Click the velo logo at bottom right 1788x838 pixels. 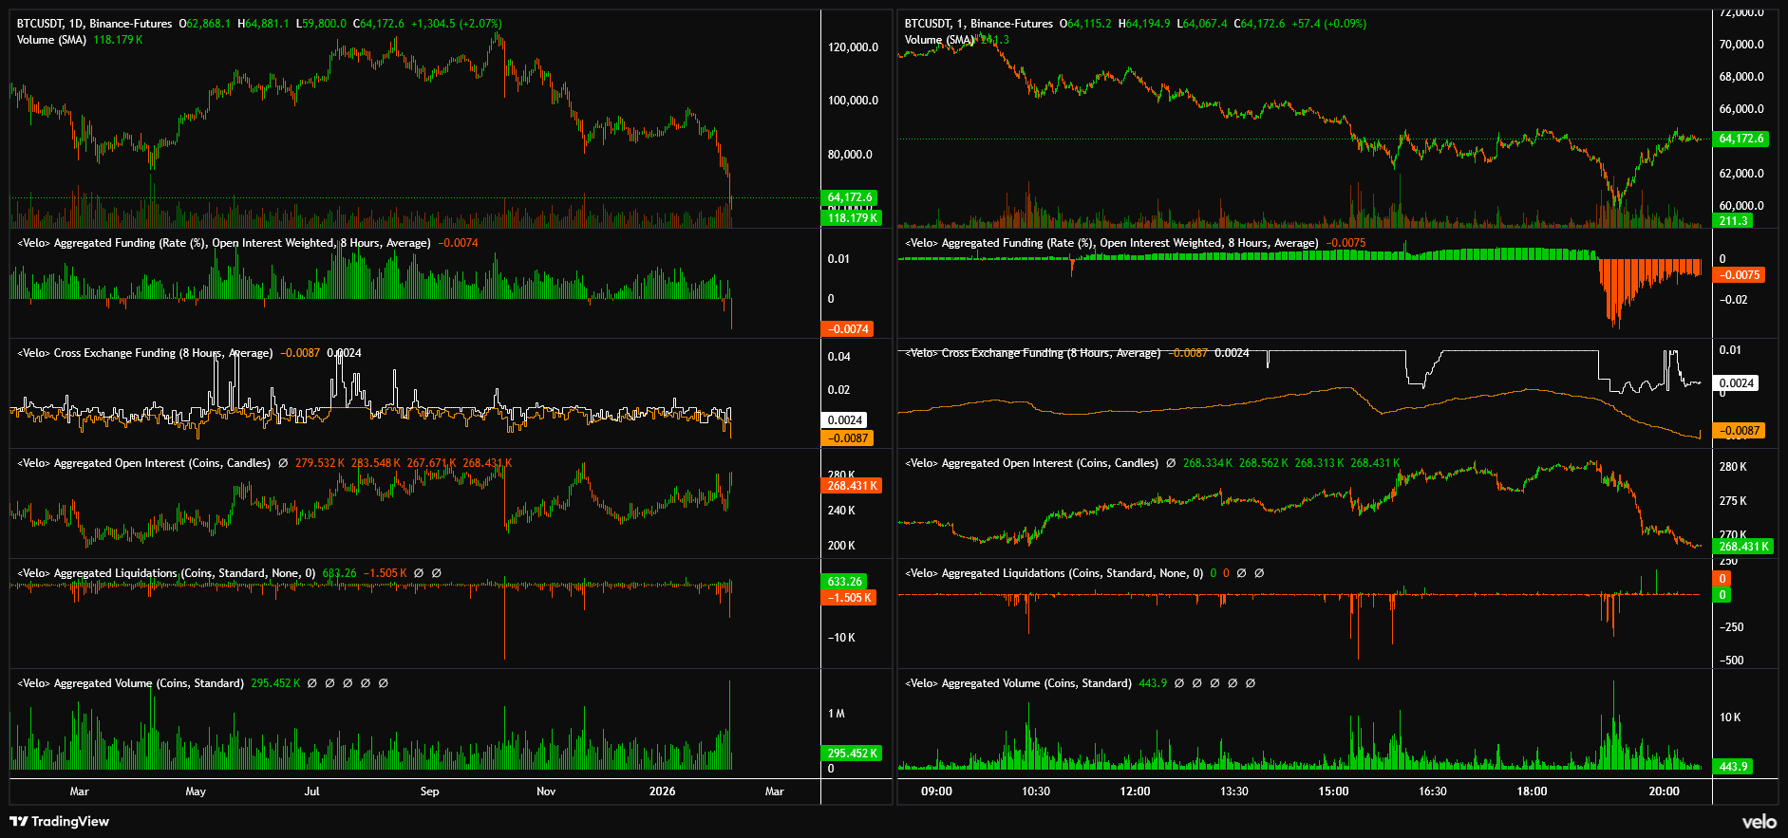(x=1759, y=822)
